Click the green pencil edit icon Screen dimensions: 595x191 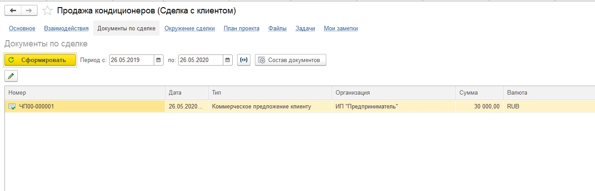click(11, 76)
